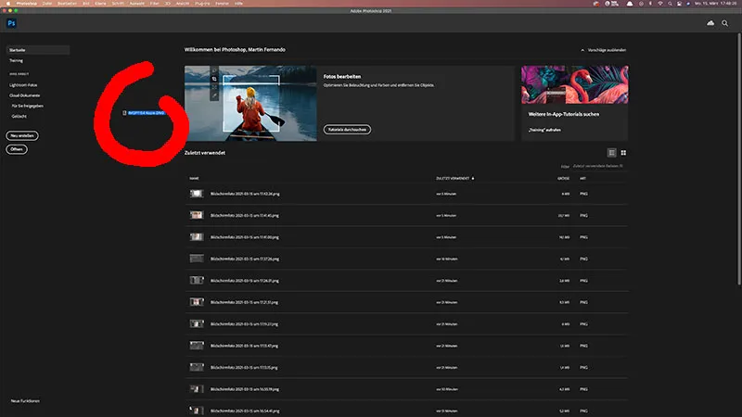Open the 3D menu
Image resolution: width=742 pixels, height=417 pixels.
pyautogui.click(x=168, y=4)
